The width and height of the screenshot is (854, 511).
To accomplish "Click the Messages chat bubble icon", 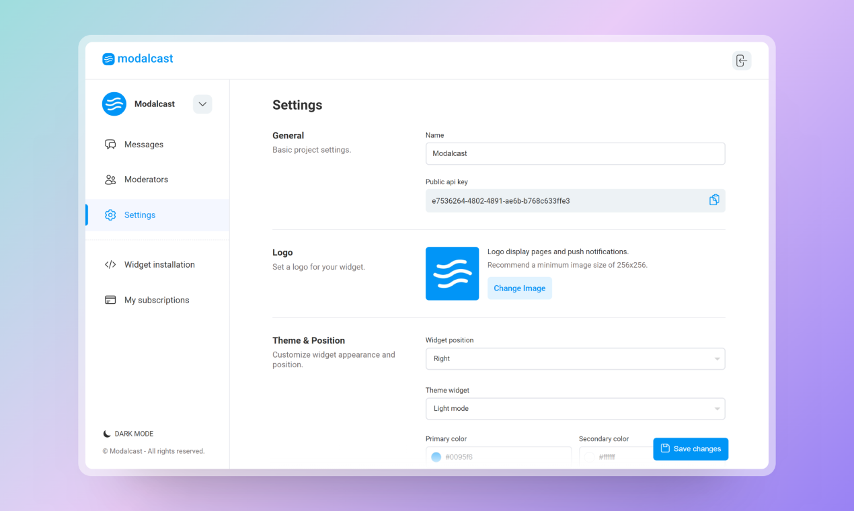I will 110,145.
